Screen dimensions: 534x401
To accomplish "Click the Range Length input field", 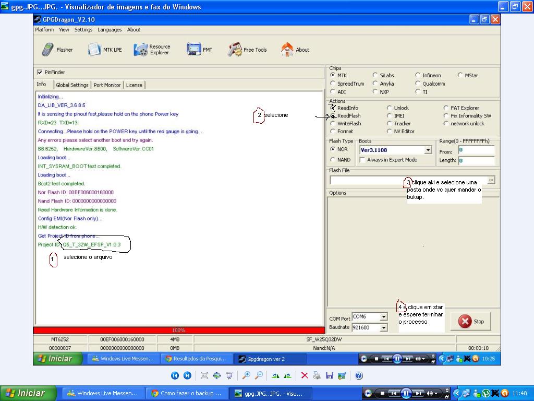I will (476, 161).
